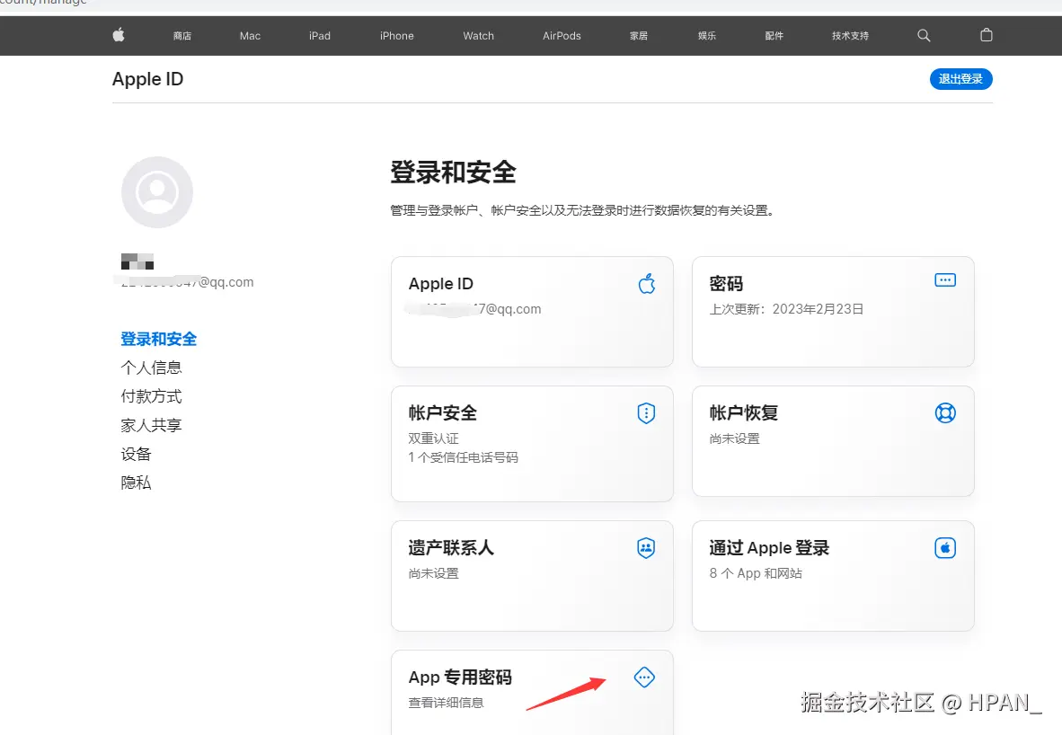Click the large 登录和安全 heading
1062x735 pixels.
(453, 172)
